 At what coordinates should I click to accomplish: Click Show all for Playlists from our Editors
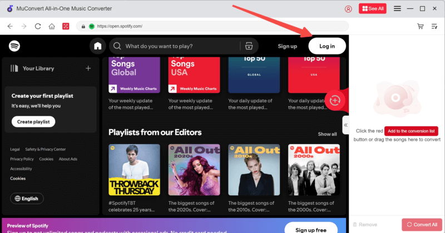pyautogui.click(x=327, y=134)
